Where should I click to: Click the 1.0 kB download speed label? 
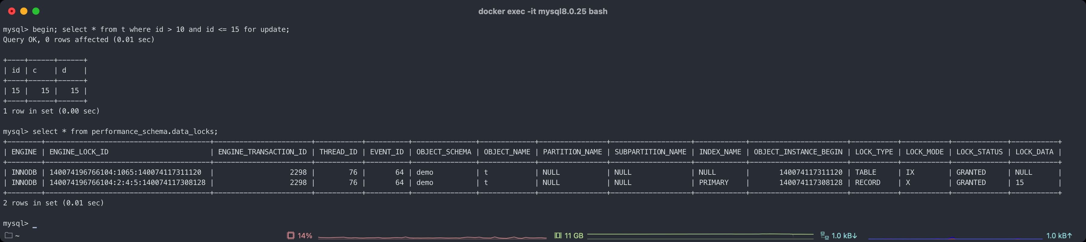click(844, 236)
